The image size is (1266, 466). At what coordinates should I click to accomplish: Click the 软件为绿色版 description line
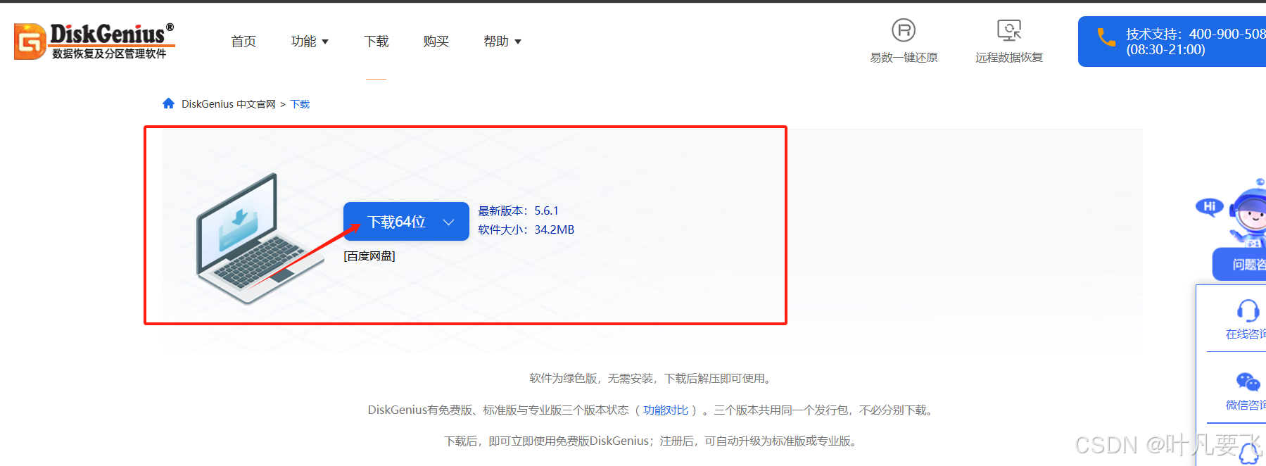tap(652, 379)
